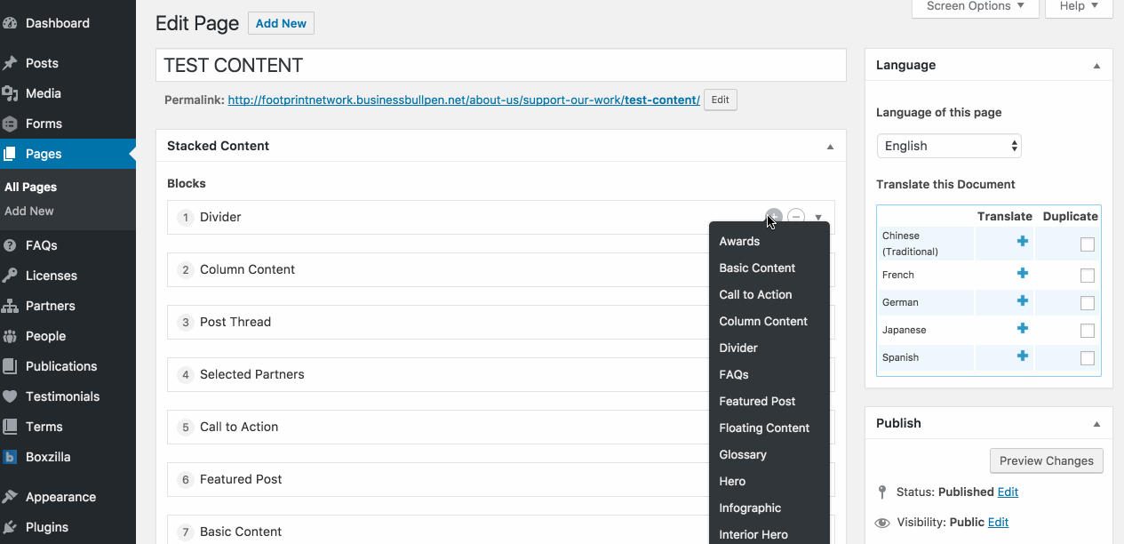Click the Posts pin icon
The width and height of the screenshot is (1124, 544).
pos(10,63)
